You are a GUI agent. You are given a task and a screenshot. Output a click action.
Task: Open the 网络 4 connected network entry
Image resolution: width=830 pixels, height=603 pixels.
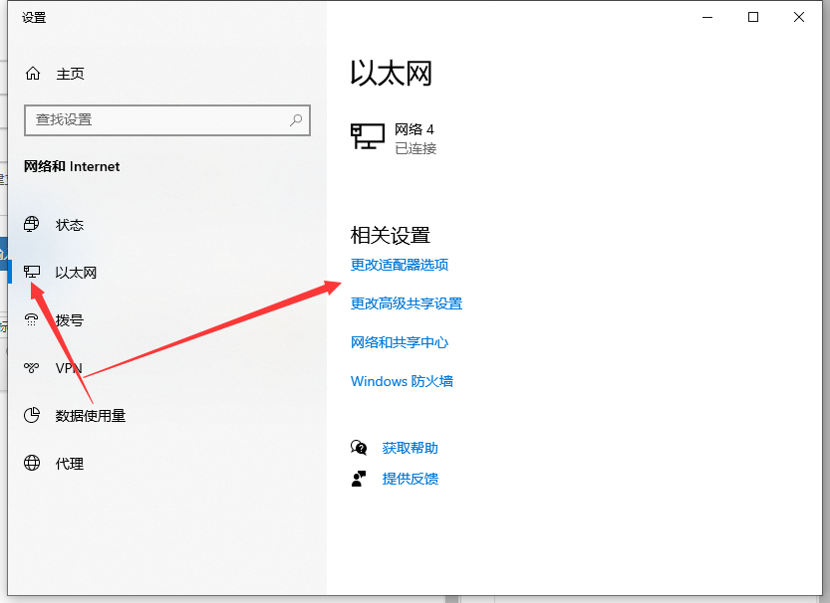[x=395, y=138]
